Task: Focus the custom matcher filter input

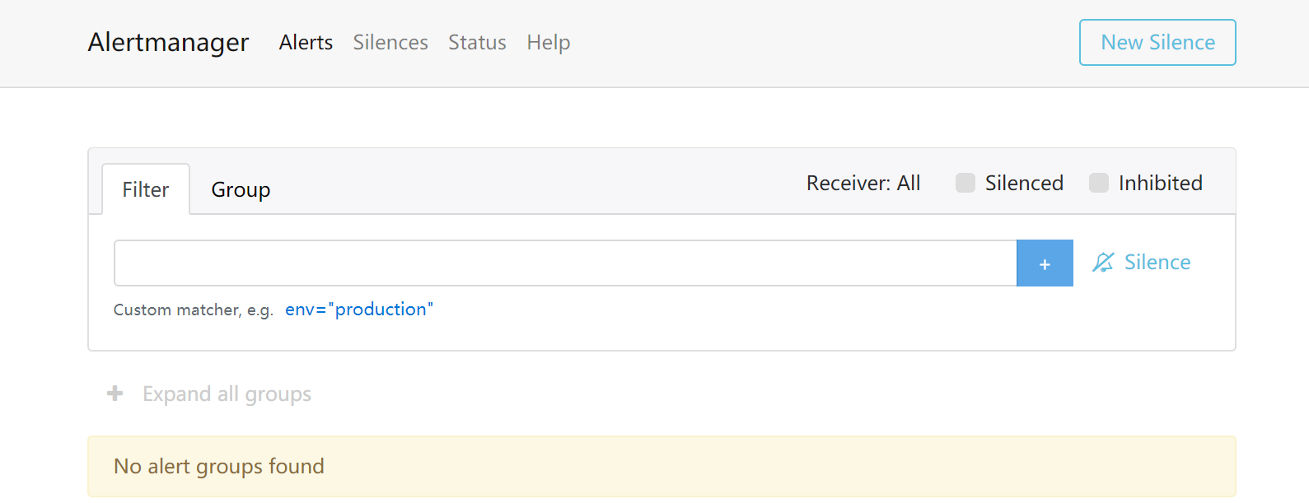Action: 565,263
